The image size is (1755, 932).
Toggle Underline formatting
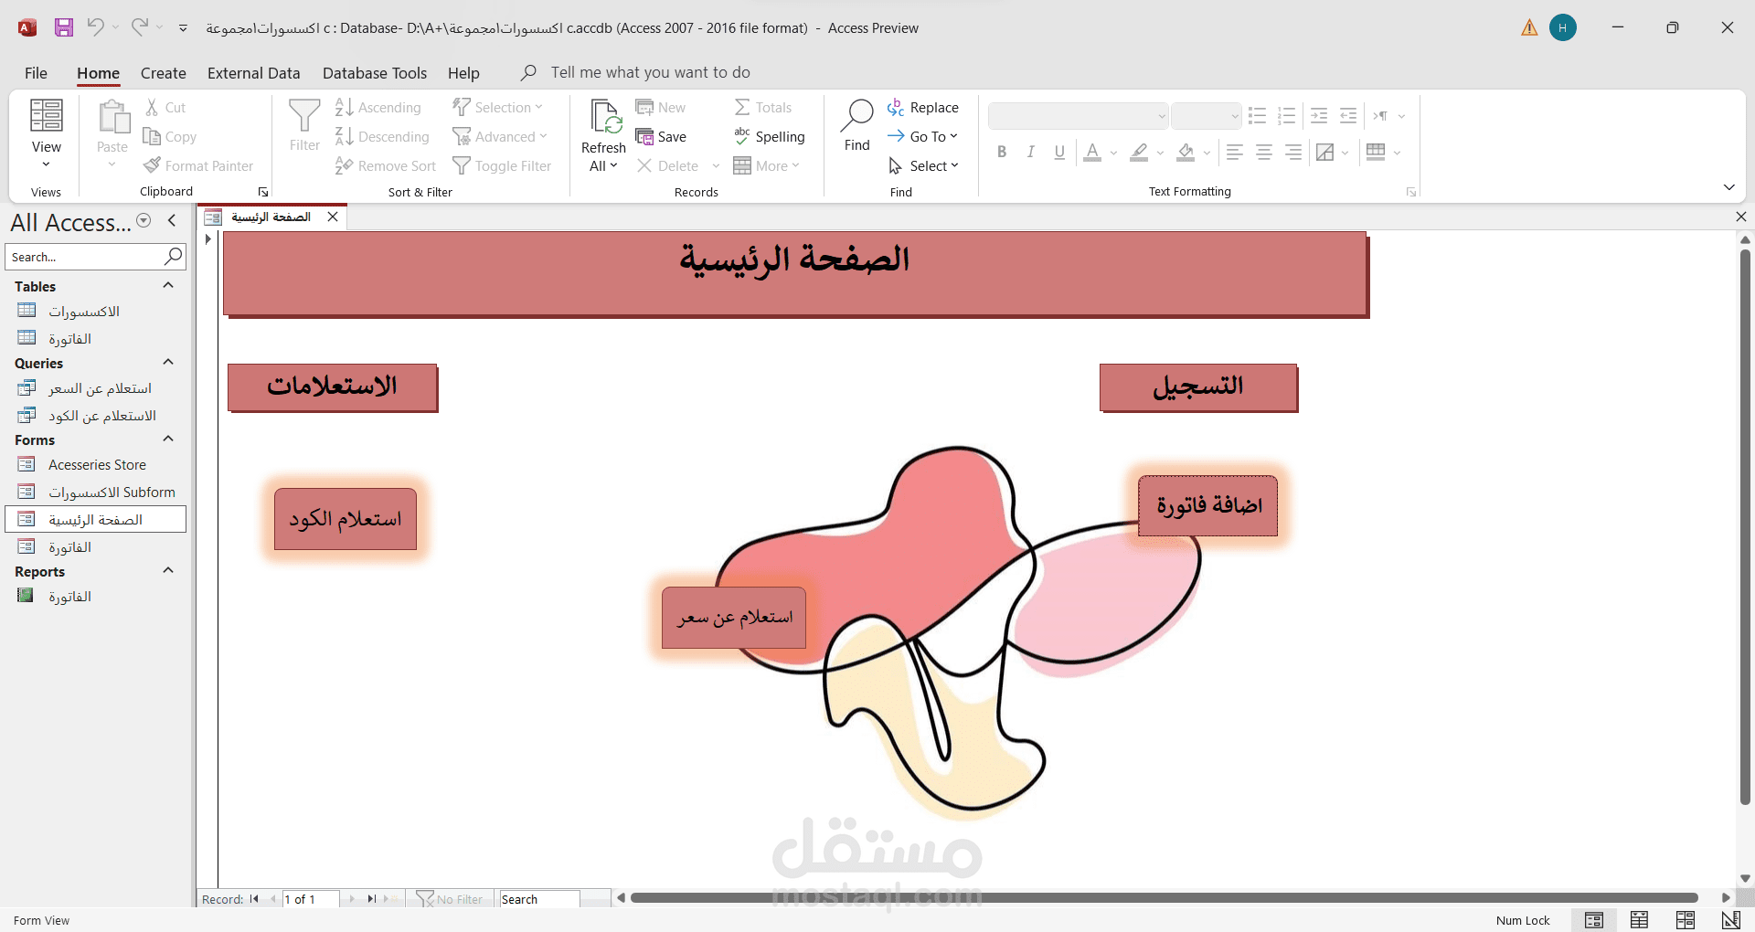tap(1059, 153)
